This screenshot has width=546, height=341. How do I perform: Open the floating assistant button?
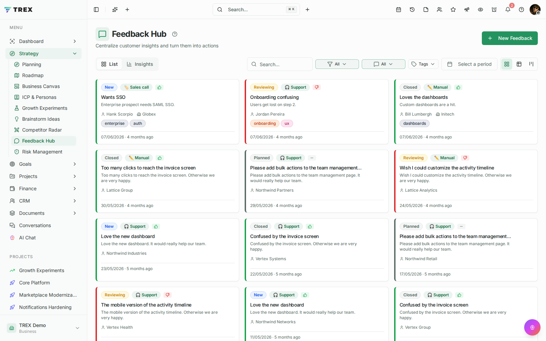pos(532,327)
